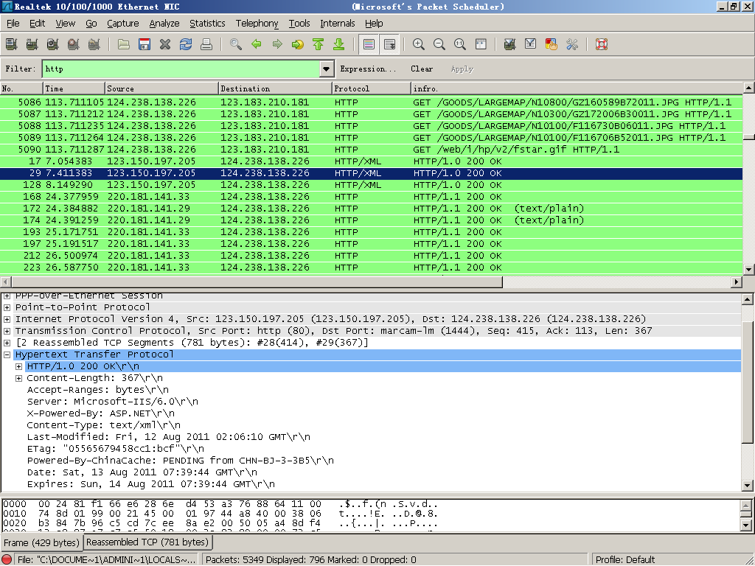
Task: Expand Reassembled TCP Segments node
Action: click(x=7, y=343)
